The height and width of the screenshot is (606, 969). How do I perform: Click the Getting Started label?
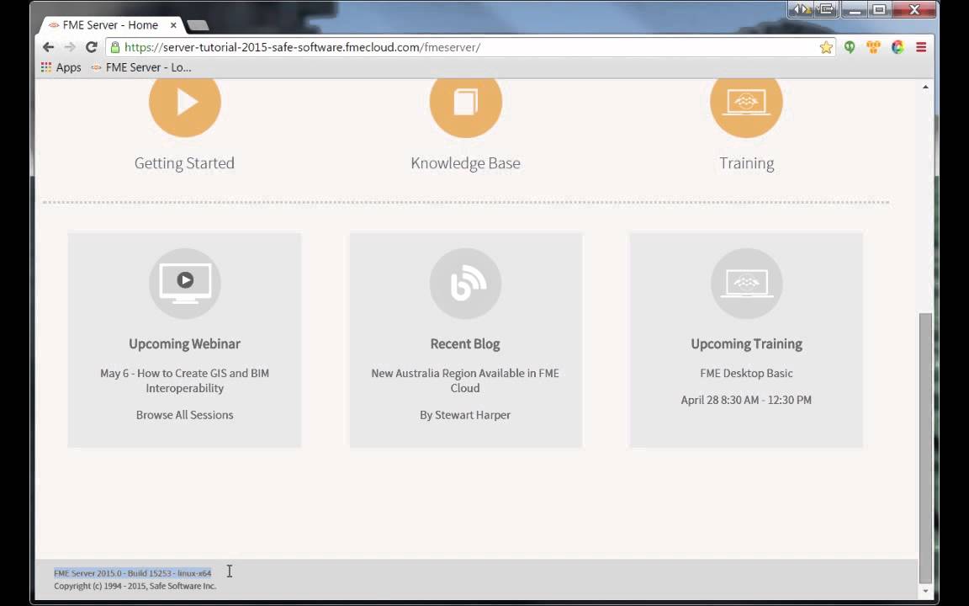click(184, 163)
